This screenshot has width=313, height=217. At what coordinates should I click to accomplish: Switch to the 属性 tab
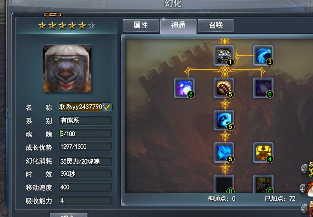pyautogui.click(x=141, y=25)
